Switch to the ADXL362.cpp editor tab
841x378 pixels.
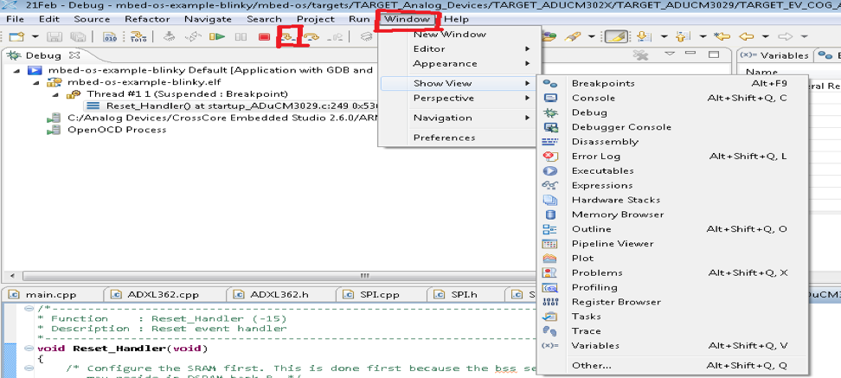click(163, 294)
